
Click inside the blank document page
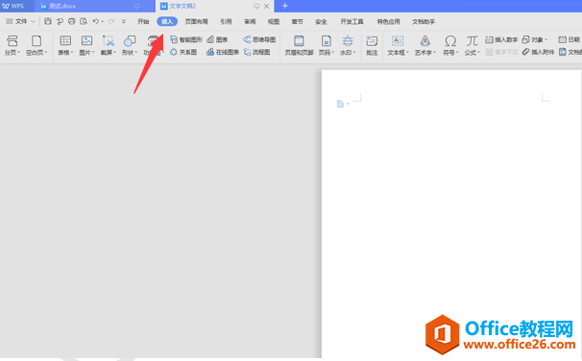point(451,213)
